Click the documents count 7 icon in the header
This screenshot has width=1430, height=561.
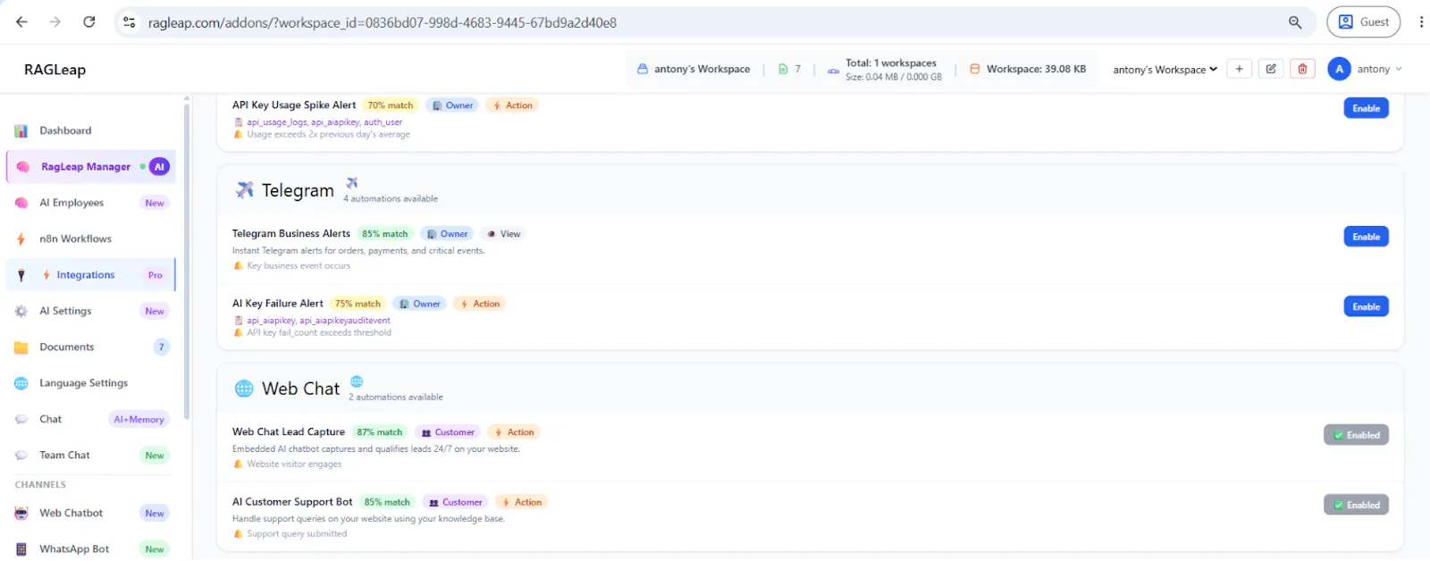click(784, 69)
